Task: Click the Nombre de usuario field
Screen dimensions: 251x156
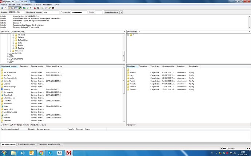Action: tap(51, 12)
